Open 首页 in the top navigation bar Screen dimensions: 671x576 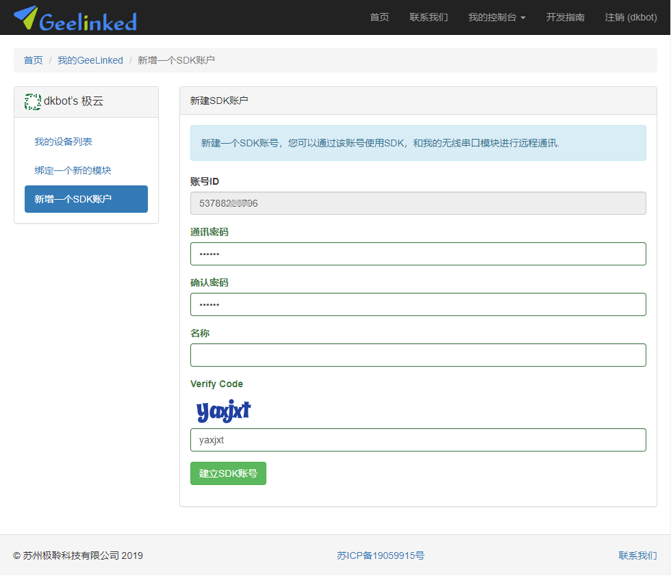(x=379, y=17)
